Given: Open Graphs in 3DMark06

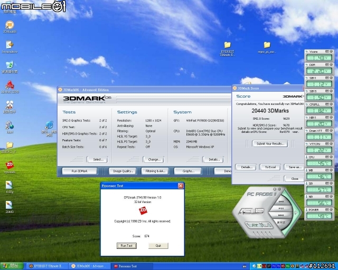Looking at the screenshot, I should (x=188, y=171).
